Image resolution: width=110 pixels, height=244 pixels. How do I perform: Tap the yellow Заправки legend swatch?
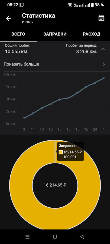click(61, 152)
